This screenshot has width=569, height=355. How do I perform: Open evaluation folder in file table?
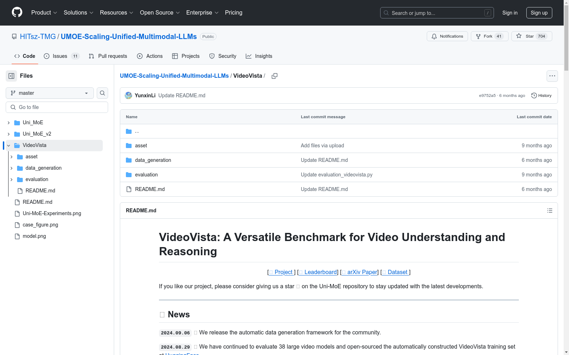pos(147,175)
